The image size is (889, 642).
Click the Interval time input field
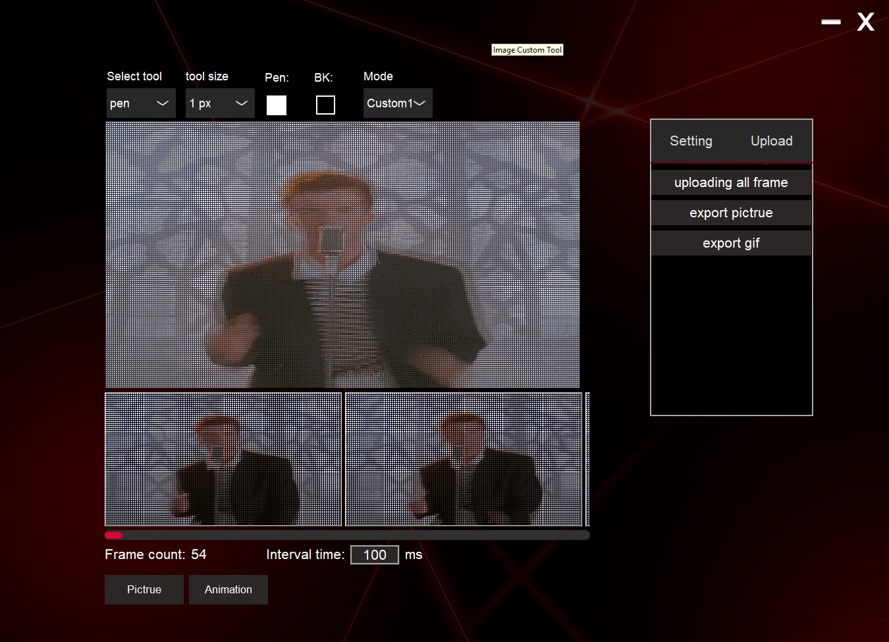pyautogui.click(x=375, y=554)
